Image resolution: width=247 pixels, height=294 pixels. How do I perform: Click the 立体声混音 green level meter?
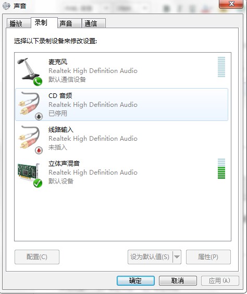tap(221, 168)
